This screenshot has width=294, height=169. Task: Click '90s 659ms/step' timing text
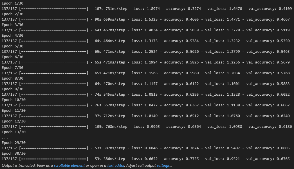110,19
